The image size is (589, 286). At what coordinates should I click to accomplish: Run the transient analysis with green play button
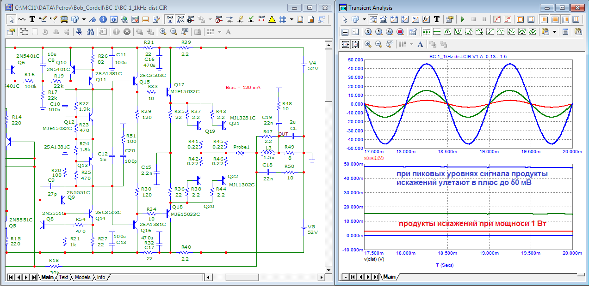(462, 19)
